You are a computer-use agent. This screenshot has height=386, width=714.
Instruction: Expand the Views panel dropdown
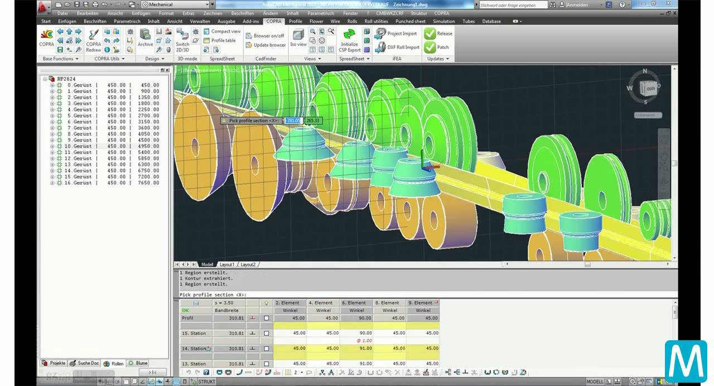click(x=312, y=59)
